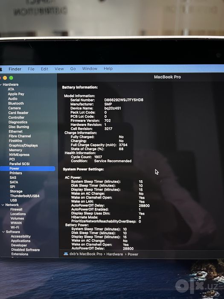Select SATA in the sidebar
224x299 pixels.
tap(14, 182)
